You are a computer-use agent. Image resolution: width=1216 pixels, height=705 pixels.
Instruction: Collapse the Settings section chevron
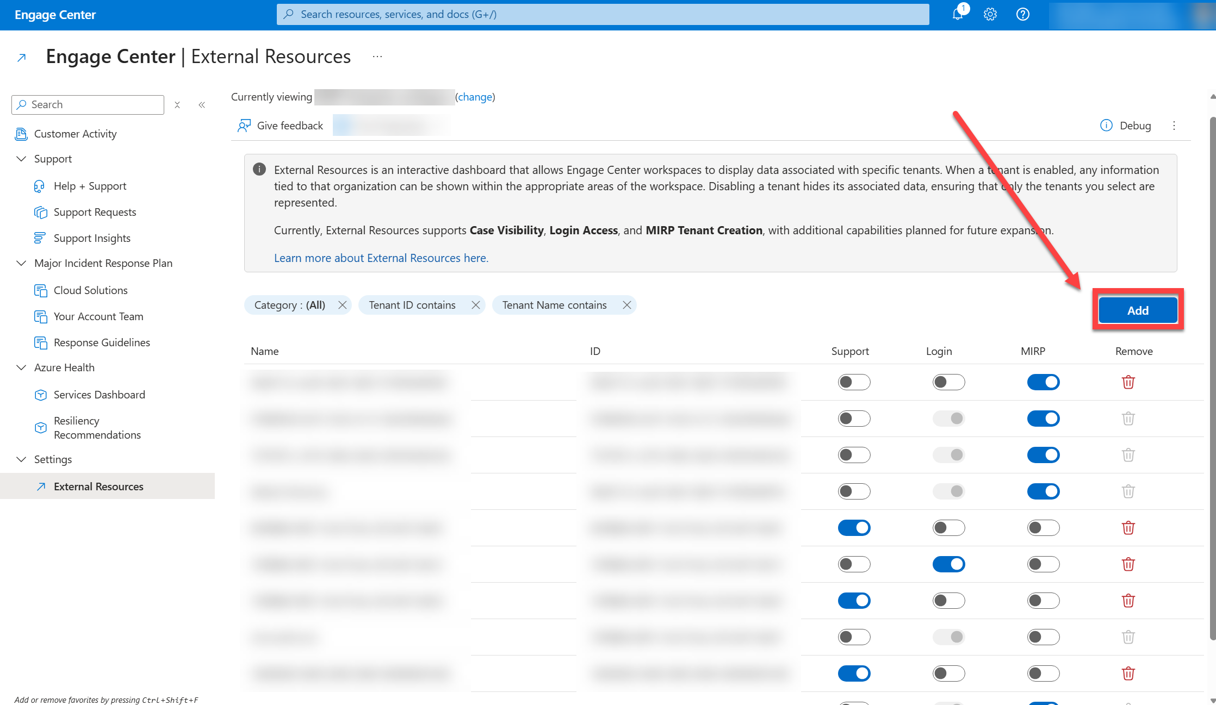(x=21, y=459)
